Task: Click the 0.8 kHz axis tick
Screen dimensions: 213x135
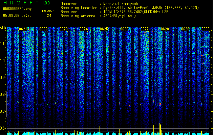Action: coord(3,94)
